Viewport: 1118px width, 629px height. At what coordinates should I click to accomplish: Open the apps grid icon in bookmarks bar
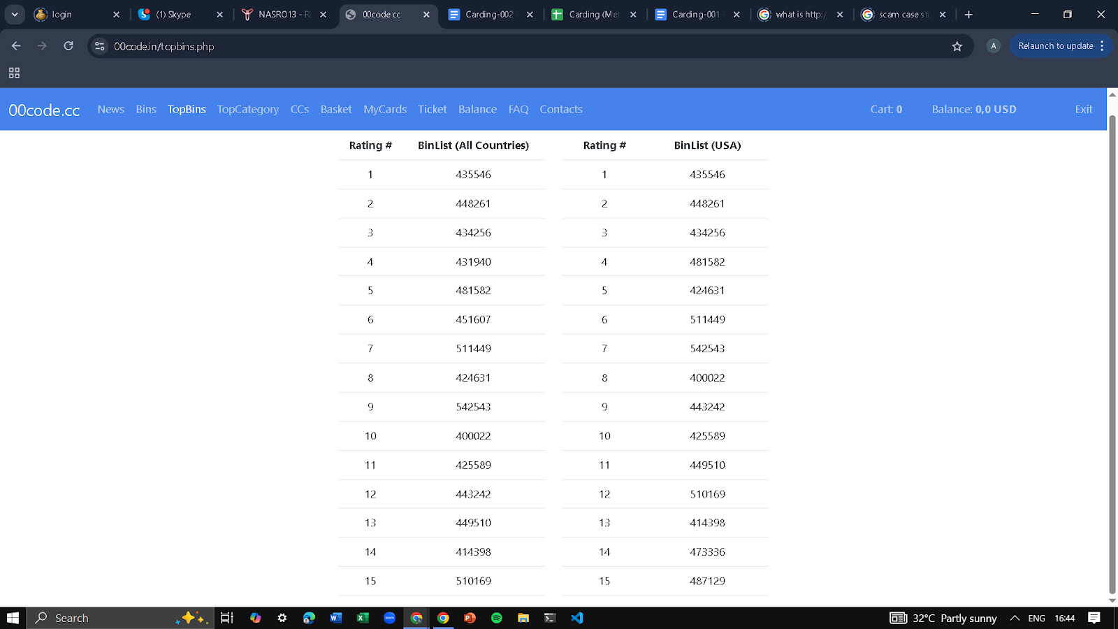[x=14, y=73]
